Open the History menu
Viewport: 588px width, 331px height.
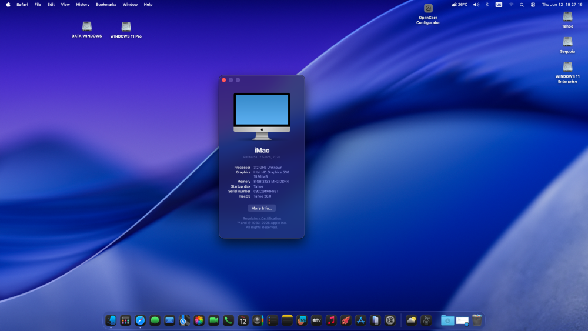pyautogui.click(x=82, y=5)
